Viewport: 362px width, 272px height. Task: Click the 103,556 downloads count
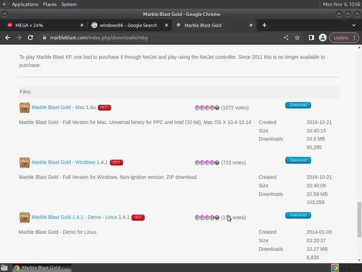[x=315, y=202]
